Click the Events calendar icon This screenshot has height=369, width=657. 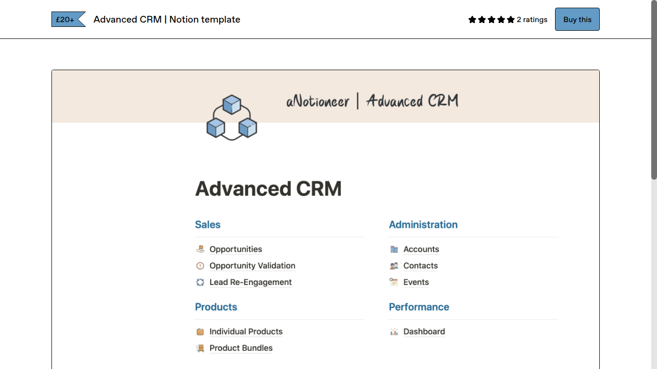(394, 282)
